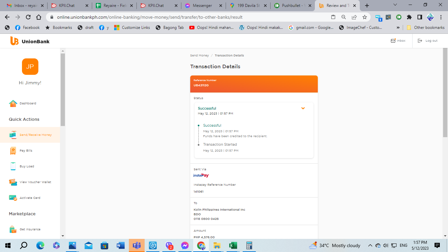Image resolution: width=448 pixels, height=252 pixels.
Task: Click the page's vertical scrollbar
Action: coord(445,92)
